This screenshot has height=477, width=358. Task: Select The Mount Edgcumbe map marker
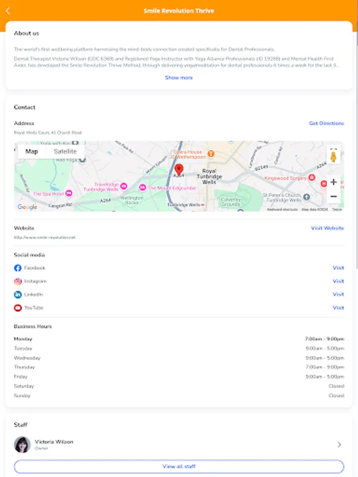tap(142, 188)
